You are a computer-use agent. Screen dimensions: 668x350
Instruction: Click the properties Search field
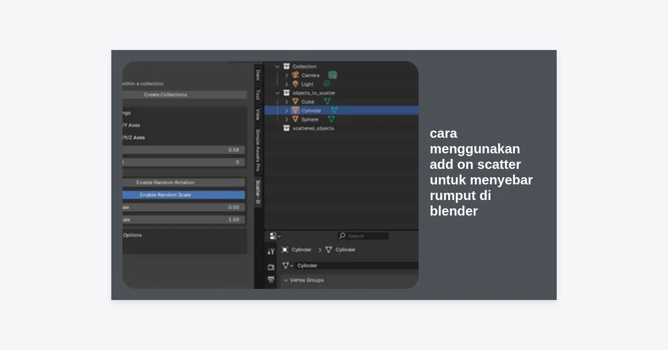[363, 236]
